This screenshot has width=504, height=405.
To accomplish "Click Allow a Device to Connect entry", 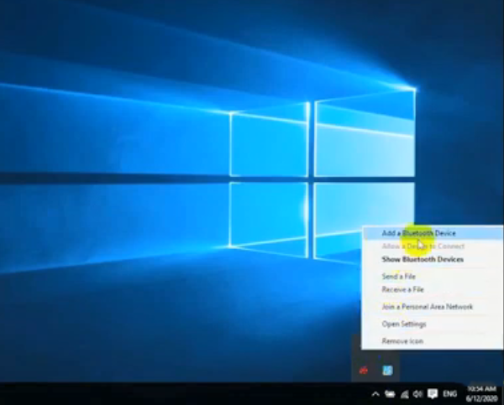I will pyautogui.click(x=433, y=247).
